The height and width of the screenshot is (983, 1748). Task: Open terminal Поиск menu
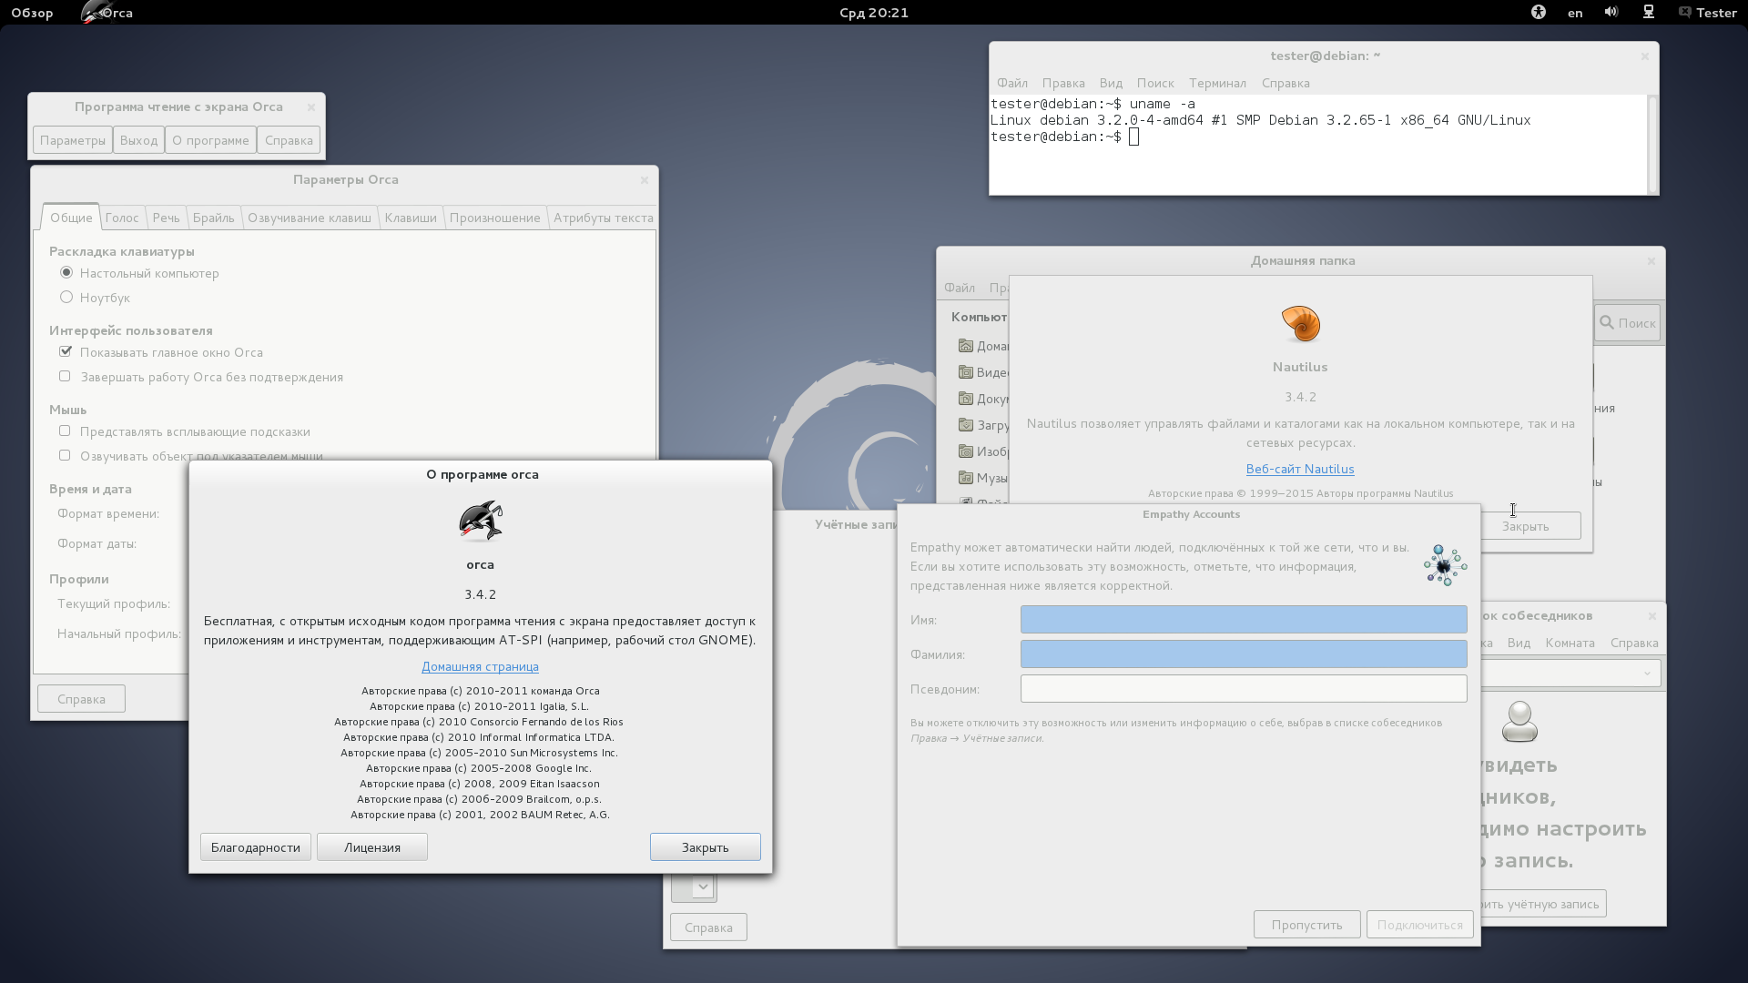pyautogui.click(x=1155, y=83)
